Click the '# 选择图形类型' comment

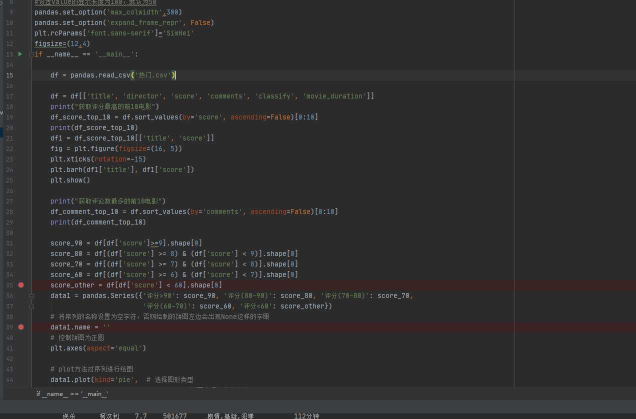(x=170, y=379)
